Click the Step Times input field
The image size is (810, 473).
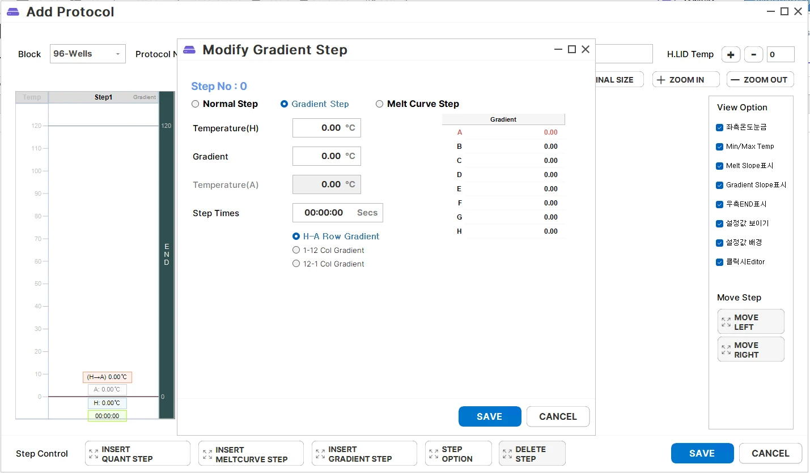338,213
